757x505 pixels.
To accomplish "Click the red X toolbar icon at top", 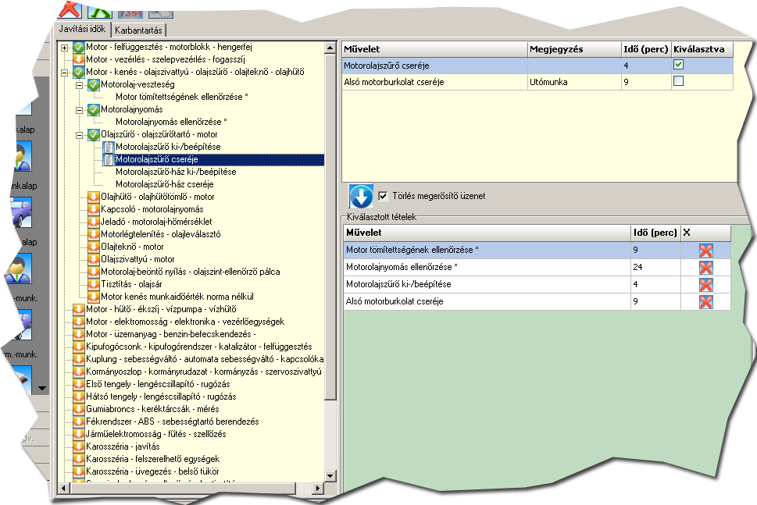I will (x=70, y=9).
